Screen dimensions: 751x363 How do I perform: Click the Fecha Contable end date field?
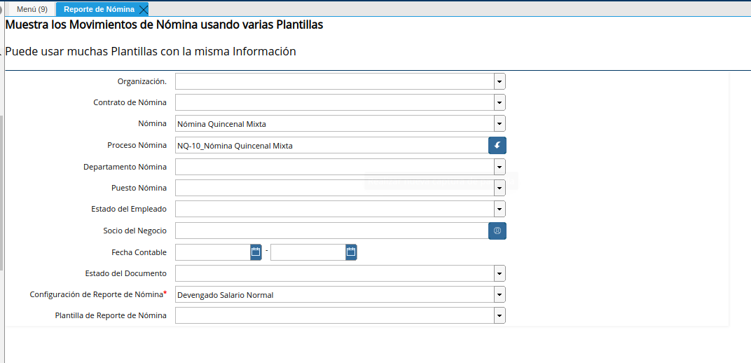click(308, 252)
